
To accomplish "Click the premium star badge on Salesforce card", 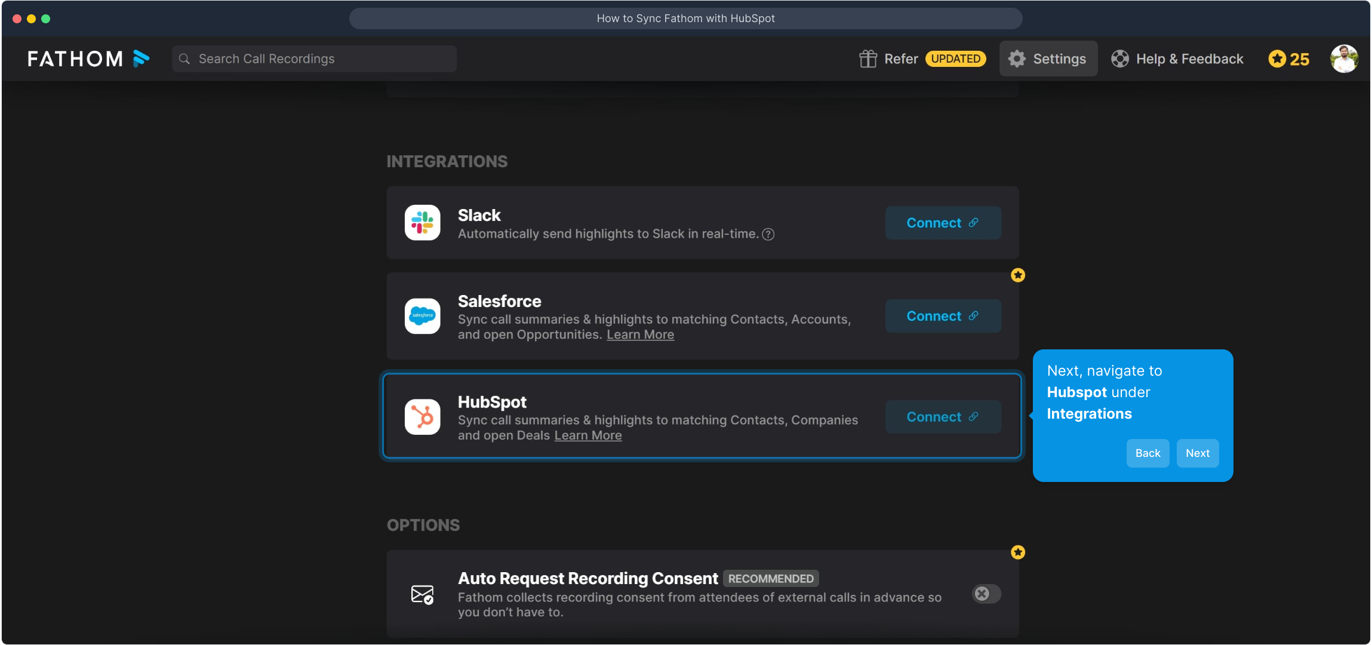I will pos(1018,275).
